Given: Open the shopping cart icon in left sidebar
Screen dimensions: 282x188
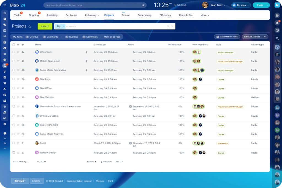Looking at the screenshot, I should pyautogui.click(x=5, y=83).
